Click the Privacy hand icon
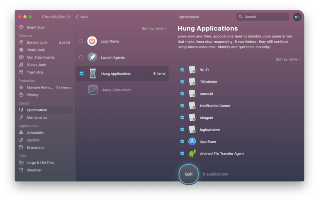The width and height of the screenshot is (319, 201). (21, 95)
